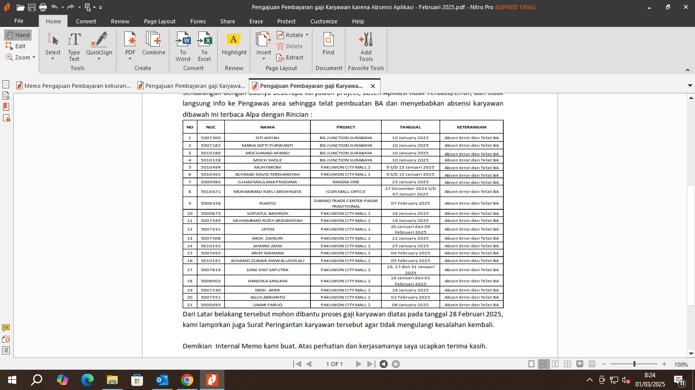Open Google Chrome from taskbar
Screen dimensions: 695x390
pyautogui.click(x=187, y=380)
